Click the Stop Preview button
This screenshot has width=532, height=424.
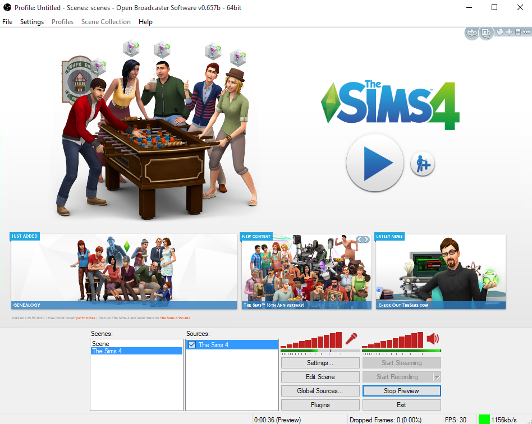coord(402,391)
